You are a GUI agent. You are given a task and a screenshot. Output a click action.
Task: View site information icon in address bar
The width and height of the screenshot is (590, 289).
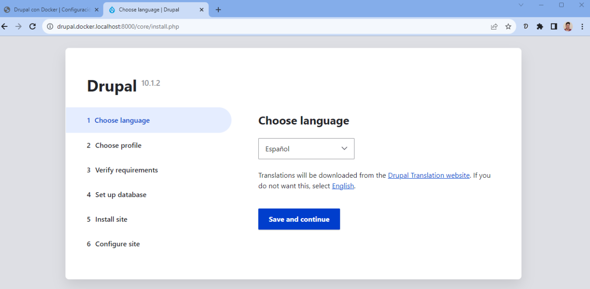point(50,26)
